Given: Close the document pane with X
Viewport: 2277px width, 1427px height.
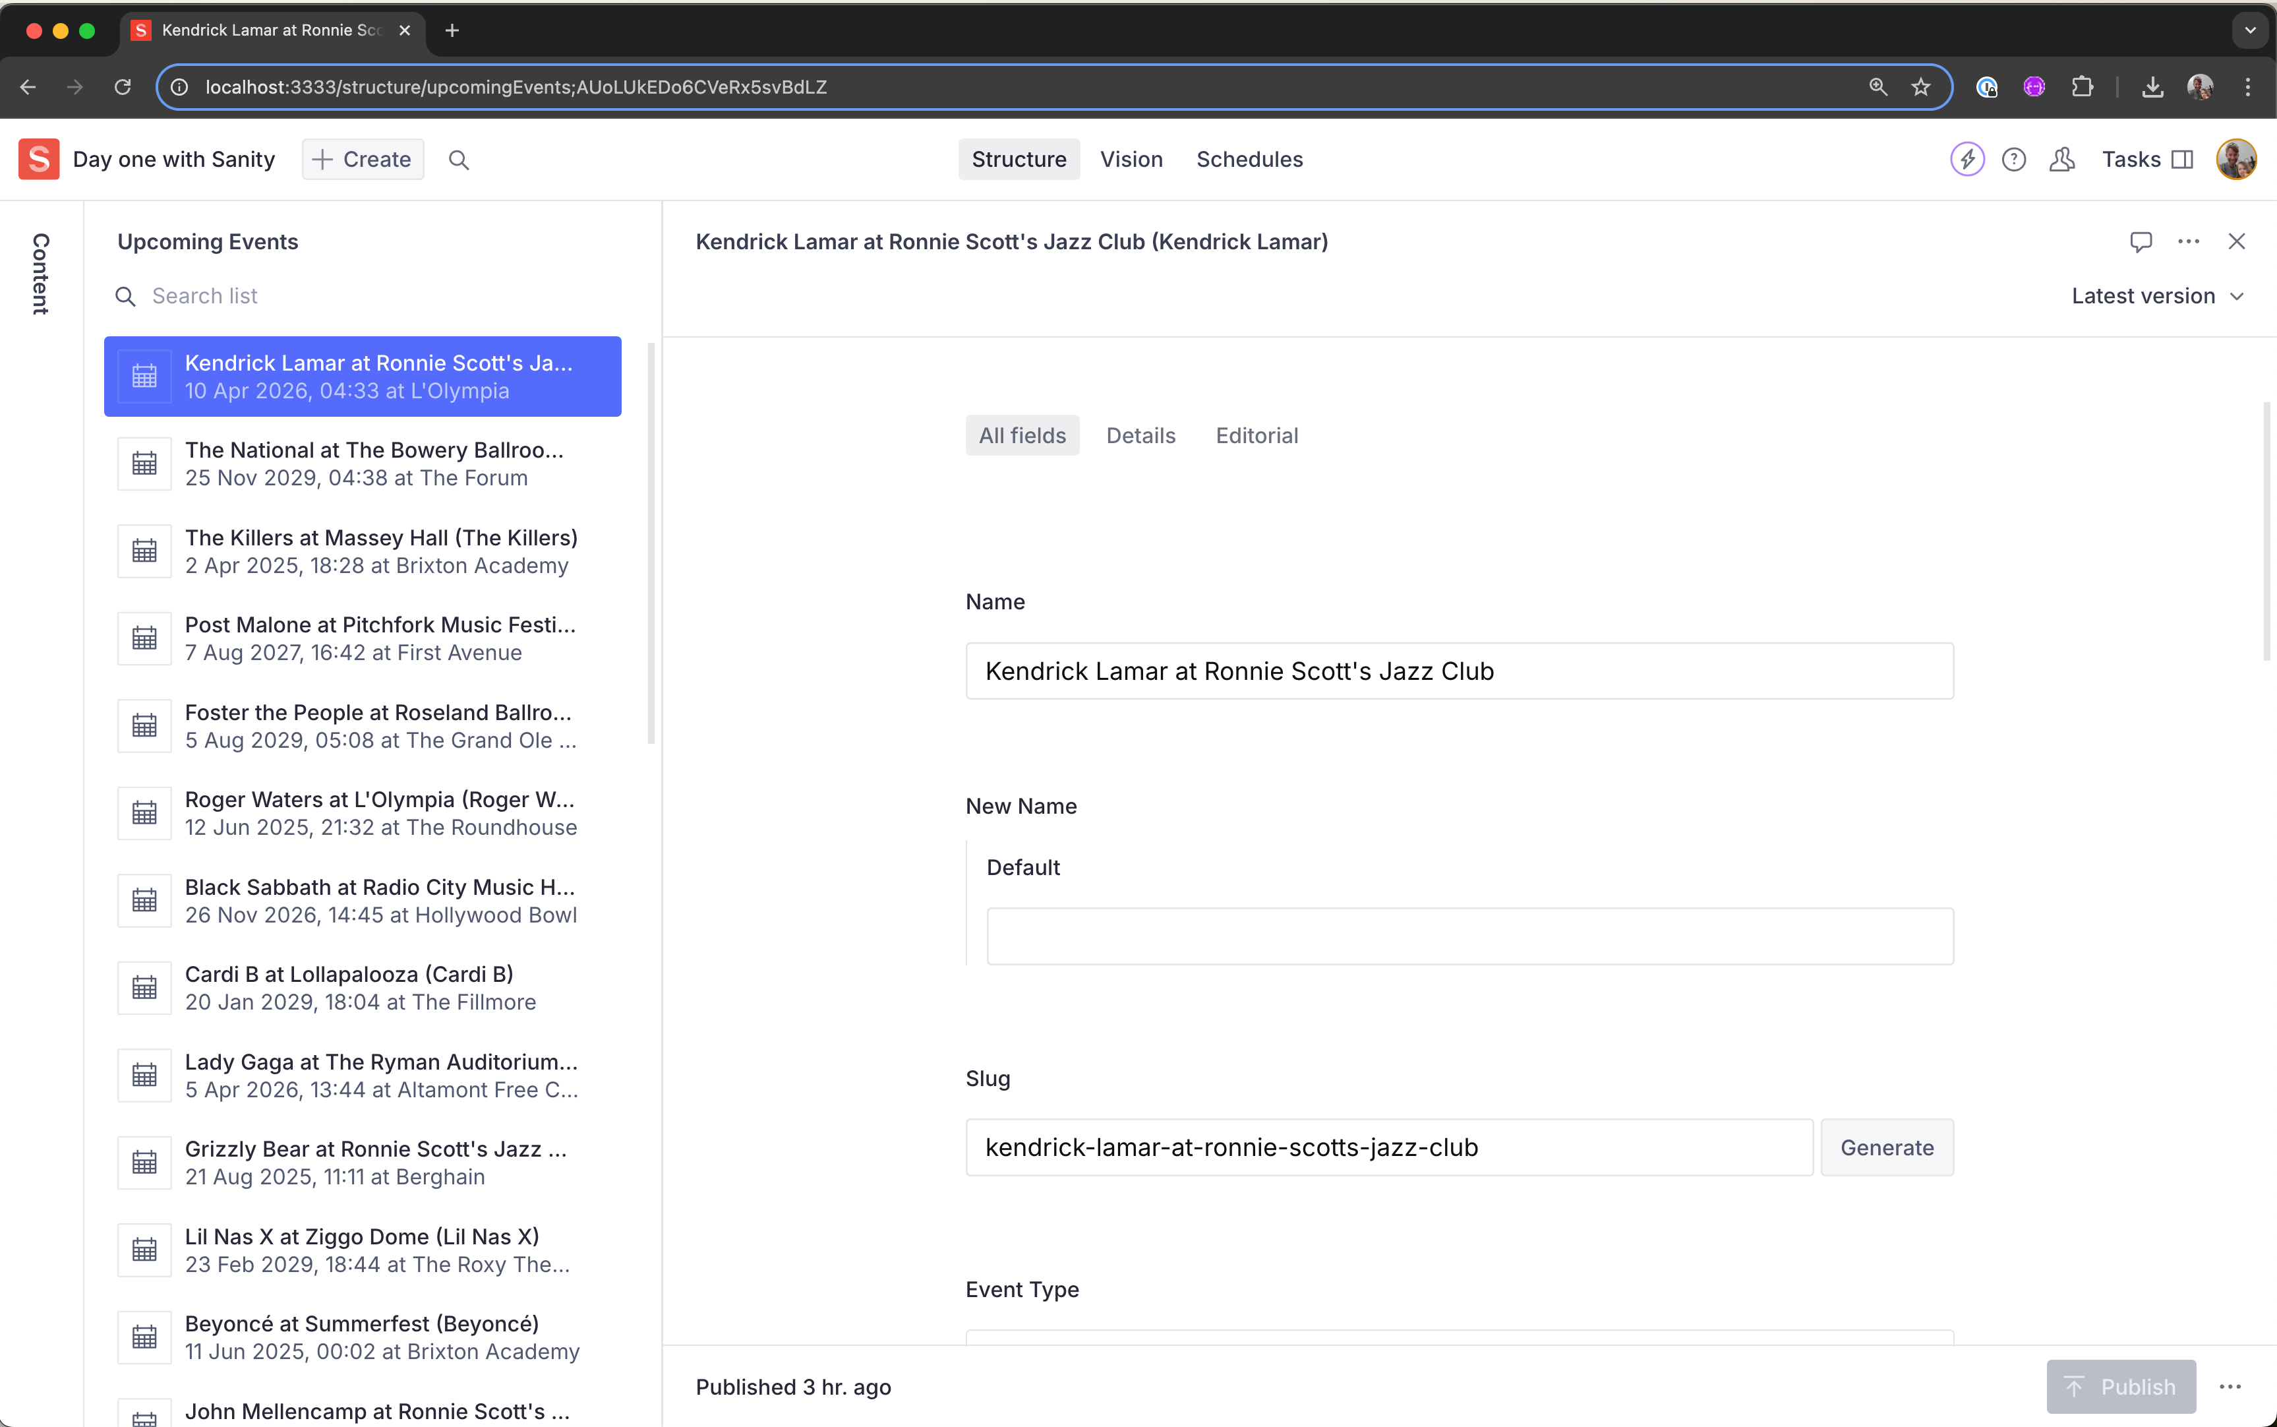Looking at the screenshot, I should coord(2236,241).
